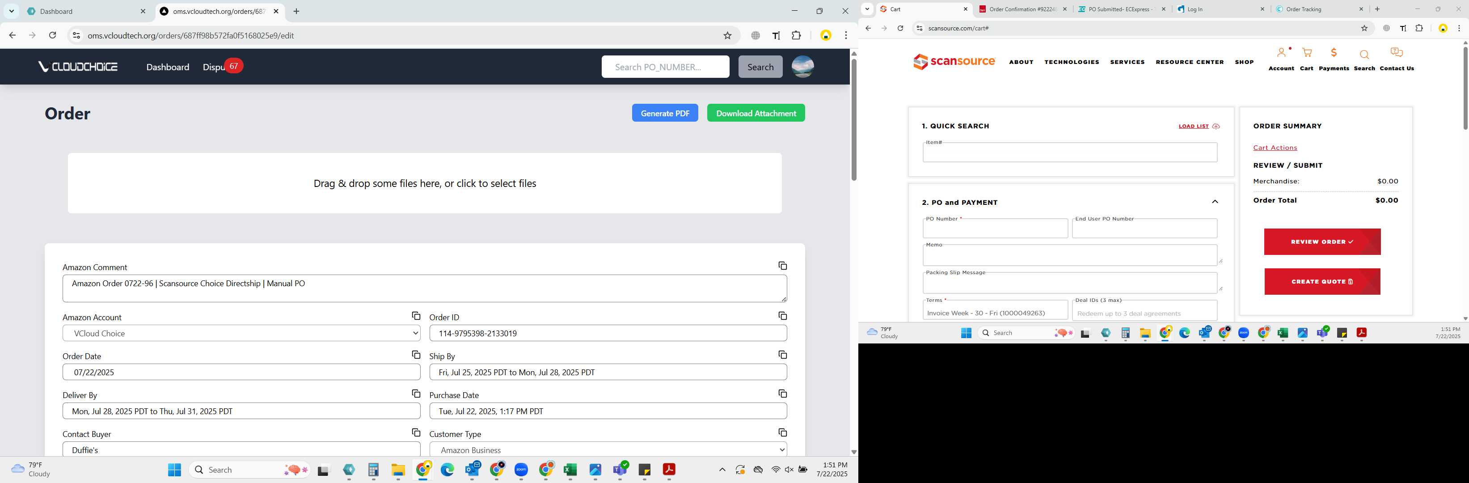Click the OMS page vertical scrollbar

[x=854, y=120]
